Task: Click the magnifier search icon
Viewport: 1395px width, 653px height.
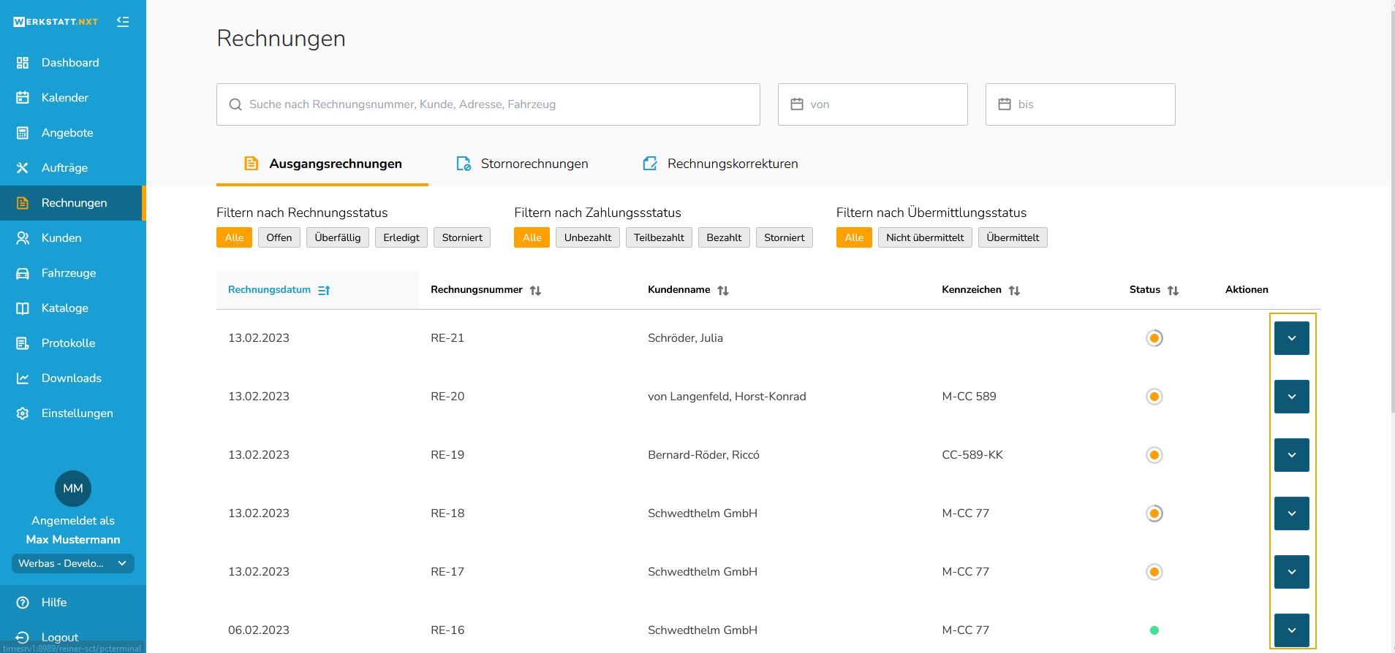Action: tap(235, 104)
